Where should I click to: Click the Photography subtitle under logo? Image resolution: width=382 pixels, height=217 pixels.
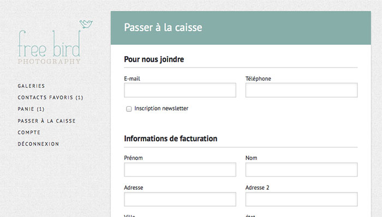49,61
